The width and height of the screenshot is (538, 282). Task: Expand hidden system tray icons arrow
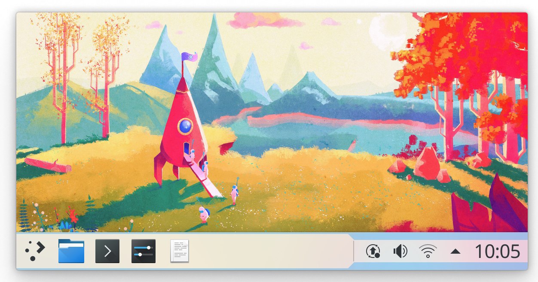click(455, 251)
